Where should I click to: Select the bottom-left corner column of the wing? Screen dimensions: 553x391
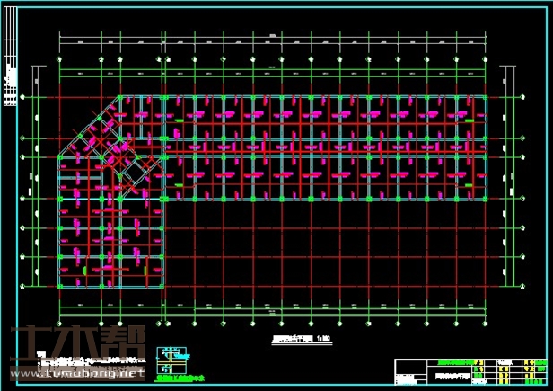coord(59,287)
